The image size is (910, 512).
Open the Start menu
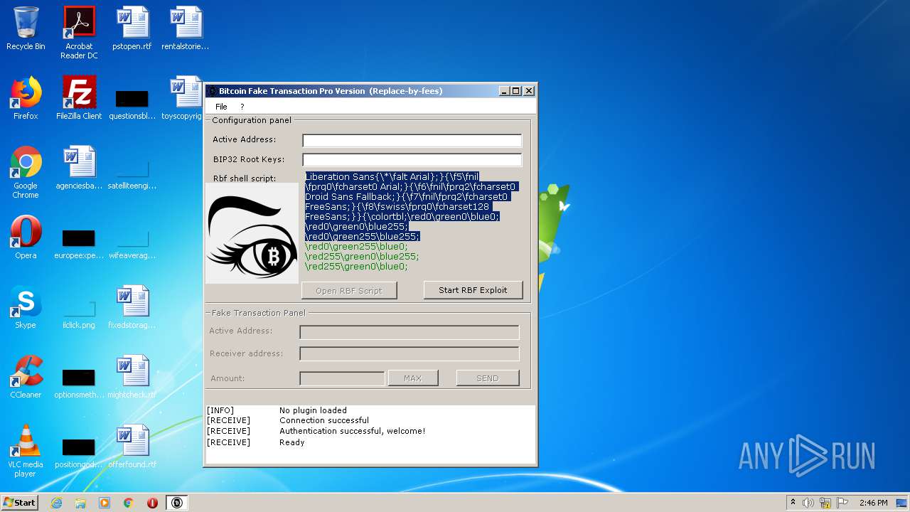coord(20,503)
